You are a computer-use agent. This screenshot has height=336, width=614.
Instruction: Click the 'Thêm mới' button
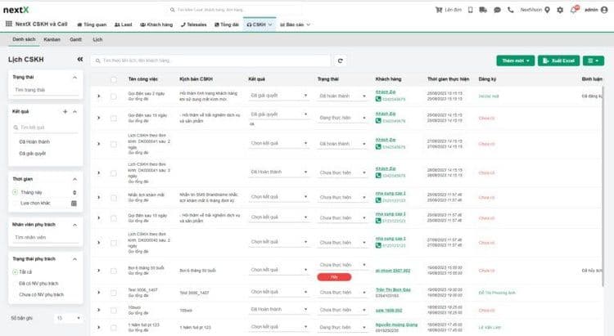pos(515,60)
